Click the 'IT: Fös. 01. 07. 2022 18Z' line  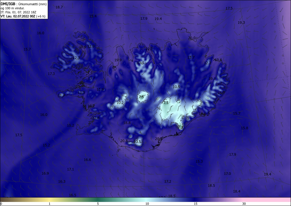click(18, 12)
